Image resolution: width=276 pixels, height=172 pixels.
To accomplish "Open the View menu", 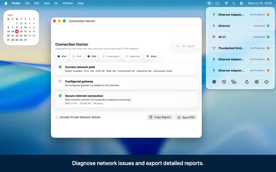I will tap(47, 3).
